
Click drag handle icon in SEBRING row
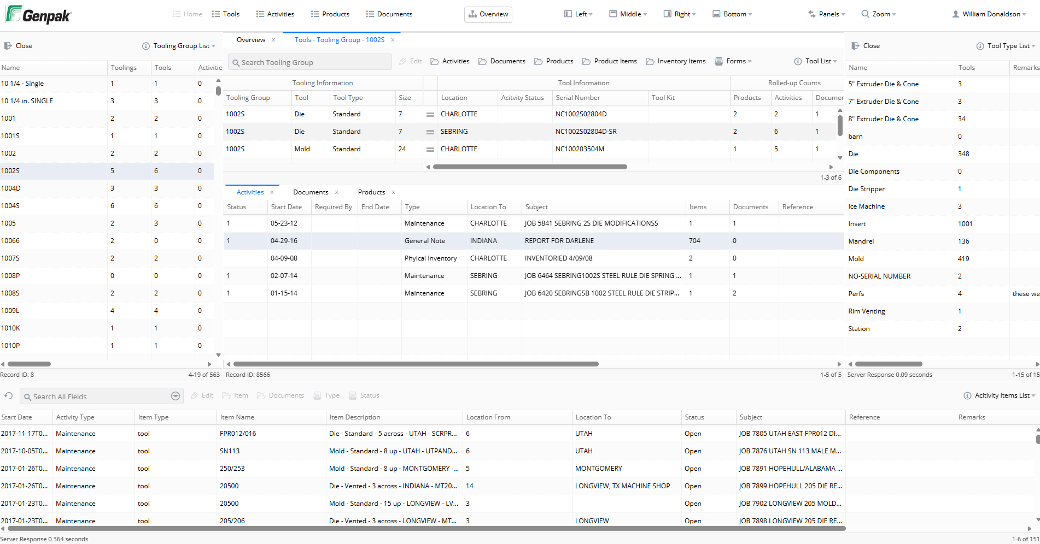tap(430, 132)
